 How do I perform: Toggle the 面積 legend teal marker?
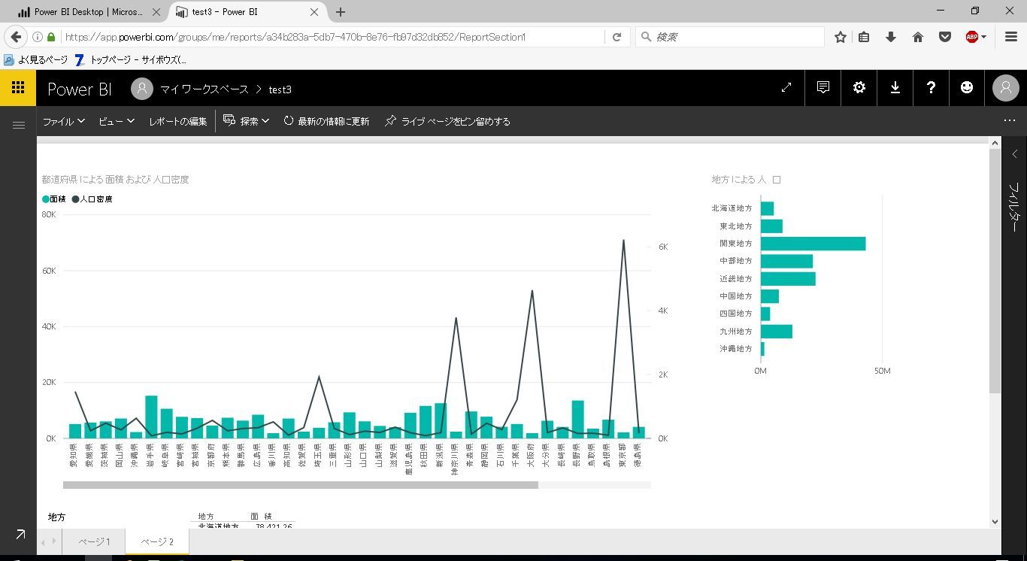pyautogui.click(x=46, y=199)
